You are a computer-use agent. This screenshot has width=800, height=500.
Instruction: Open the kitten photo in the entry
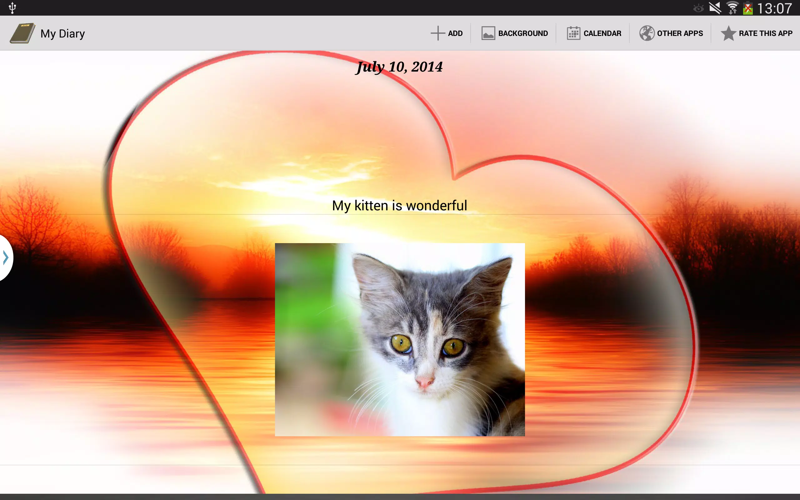(400, 340)
